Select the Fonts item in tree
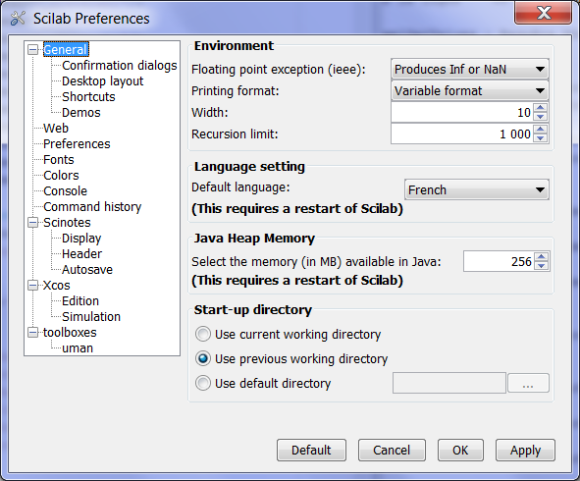The height and width of the screenshot is (481, 580). coord(59,159)
